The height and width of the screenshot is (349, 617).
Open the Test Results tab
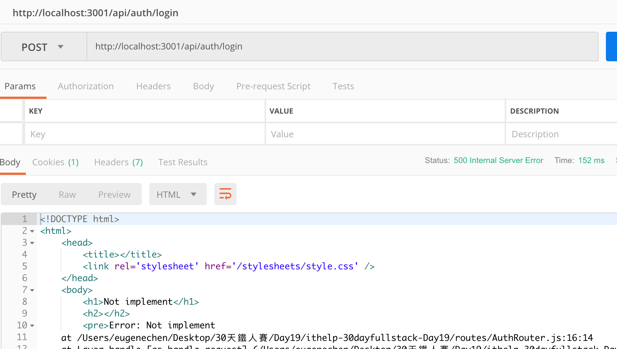(183, 162)
